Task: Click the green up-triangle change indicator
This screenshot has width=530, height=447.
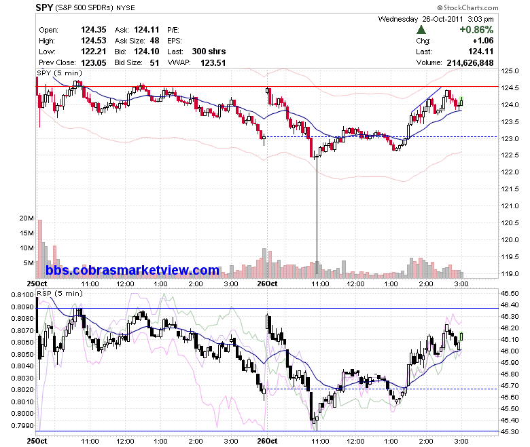Action: pyautogui.click(x=421, y=30)
